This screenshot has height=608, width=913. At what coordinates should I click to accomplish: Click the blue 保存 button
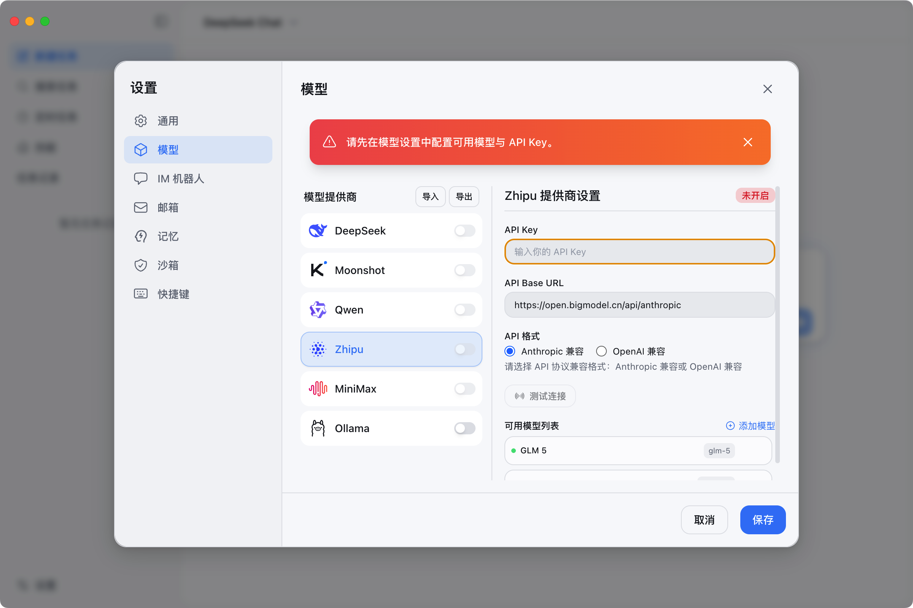tap(762, 519)
